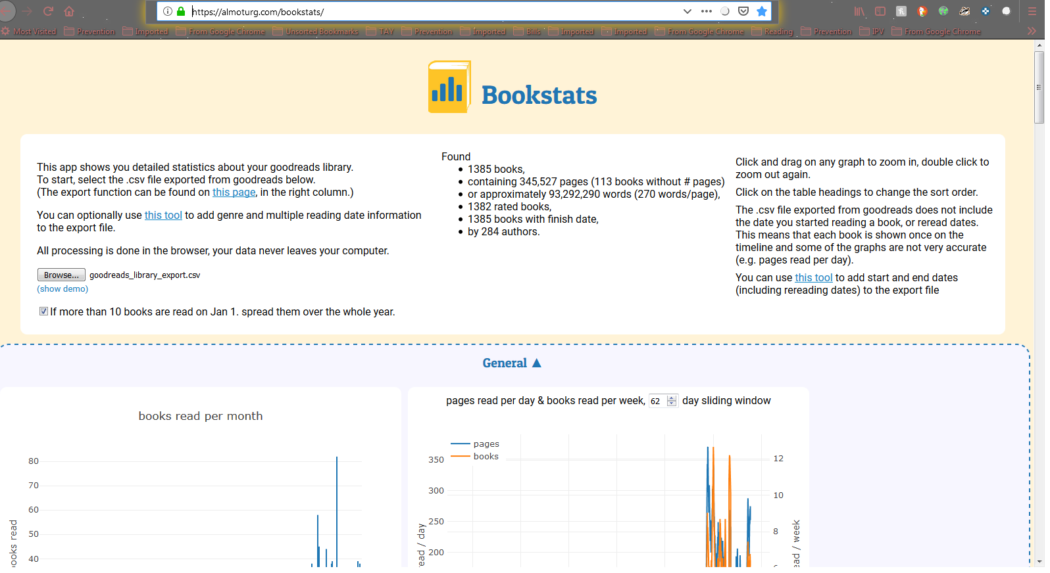Screen dimensions: 1050x573
Task: Open the Firefox Library icon
Action: [860, 11]
